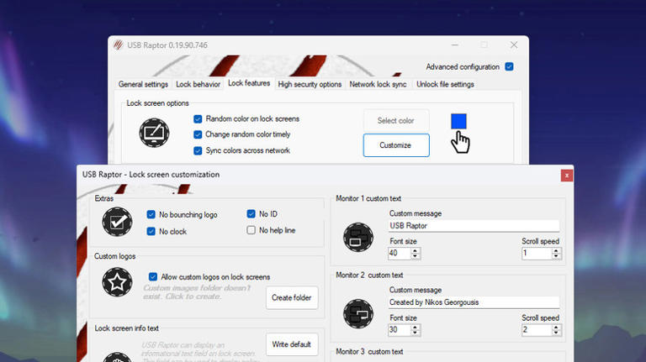
Task: Decrease Monitor 2 scroll speed down arrow
Action: click(x=556, y=333)
